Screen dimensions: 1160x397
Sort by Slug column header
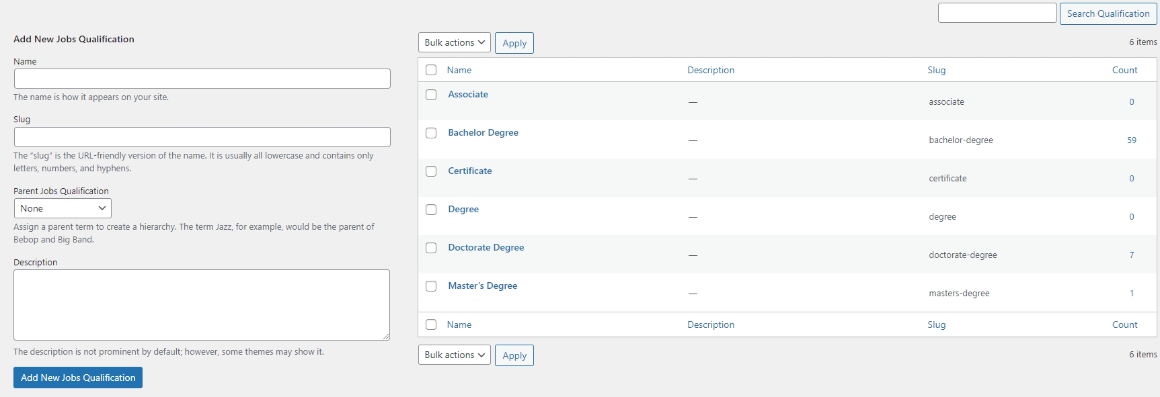pos(936,70)
